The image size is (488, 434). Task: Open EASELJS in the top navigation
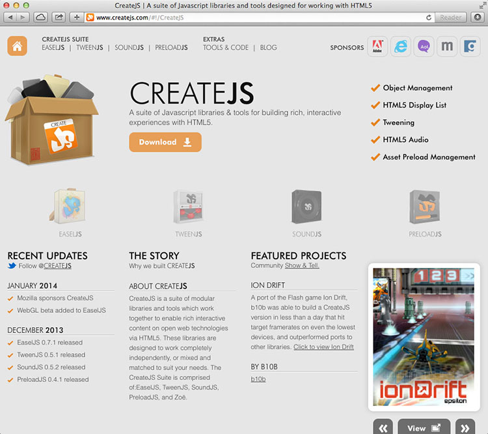[x=53, y=48]
